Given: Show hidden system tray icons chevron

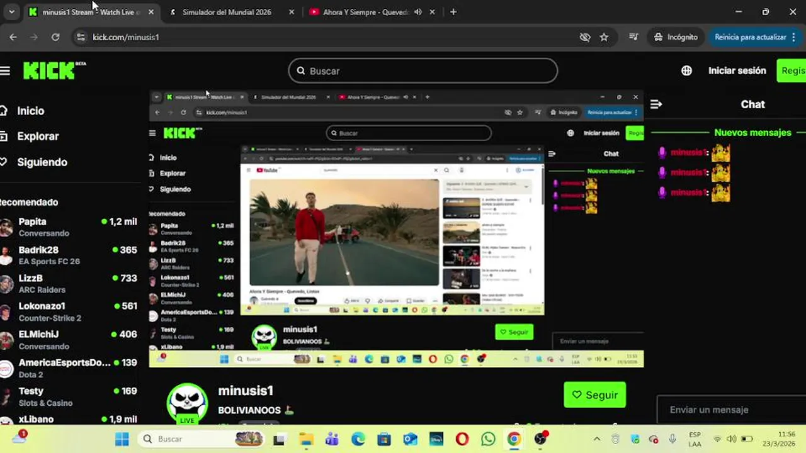Looking at the screenshot, I should (x=596, y=439).
